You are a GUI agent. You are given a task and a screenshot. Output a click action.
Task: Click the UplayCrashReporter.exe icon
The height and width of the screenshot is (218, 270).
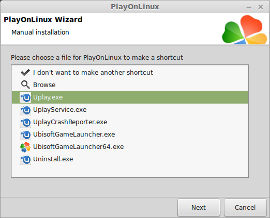pyautogui.click(x=25, y=122)
